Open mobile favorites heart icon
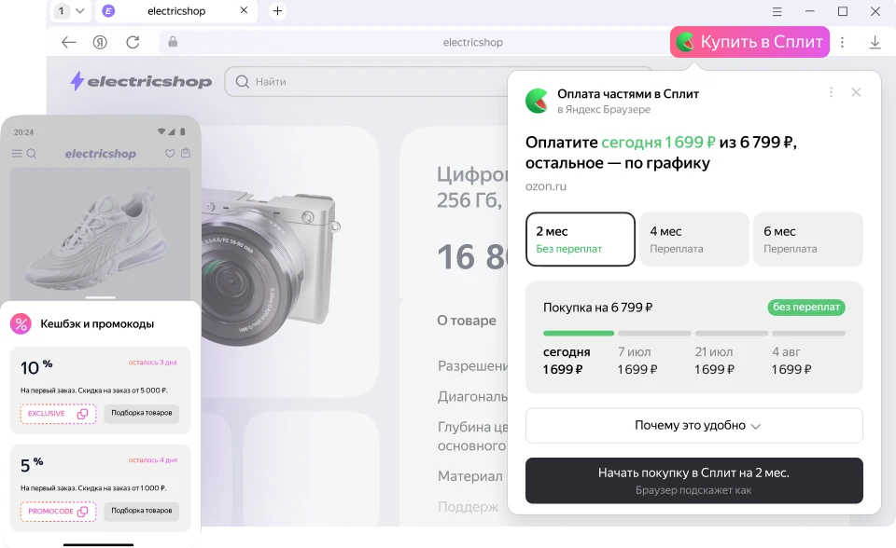The height and width of the screenshot is (548, 896). point(170,153)
